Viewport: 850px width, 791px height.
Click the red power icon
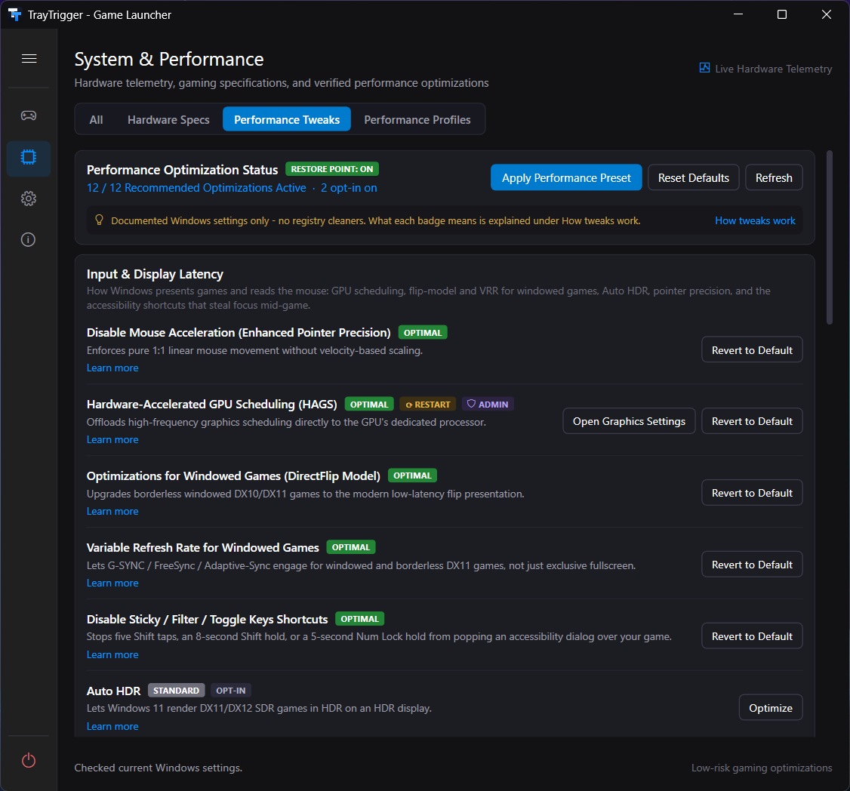(x=29, y=760)
